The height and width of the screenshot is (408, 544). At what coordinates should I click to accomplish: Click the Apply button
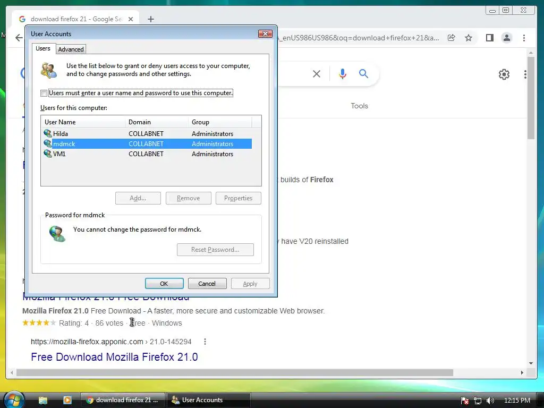point(250,284)
